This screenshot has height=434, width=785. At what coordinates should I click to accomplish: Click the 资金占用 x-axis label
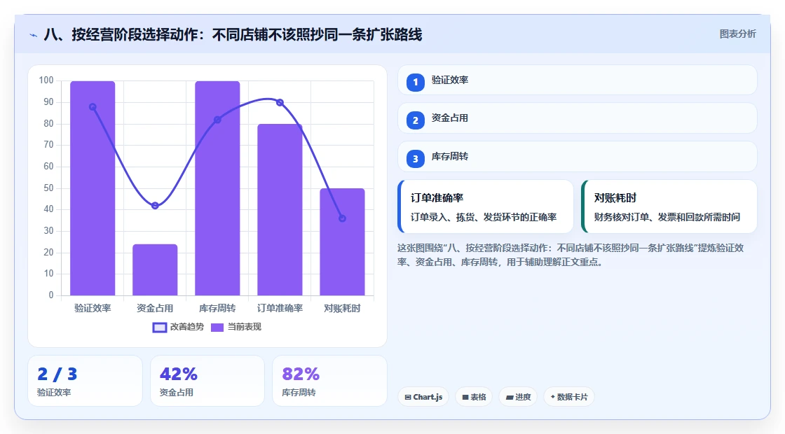point(155,309)
